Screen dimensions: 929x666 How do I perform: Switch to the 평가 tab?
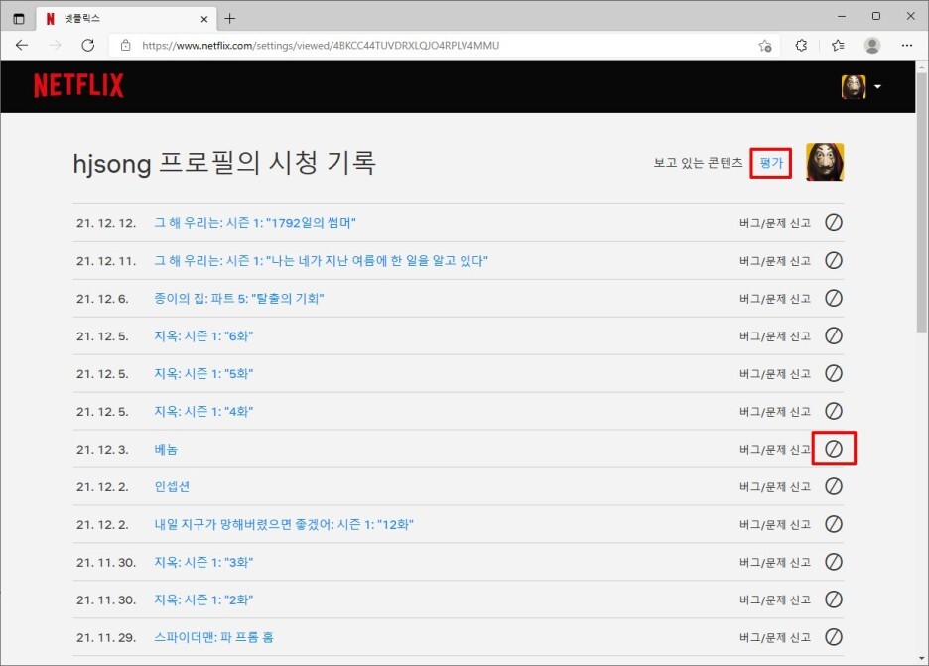point(771,163)
